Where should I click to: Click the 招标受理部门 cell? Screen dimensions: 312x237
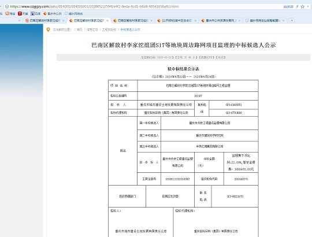click(127, 196)
